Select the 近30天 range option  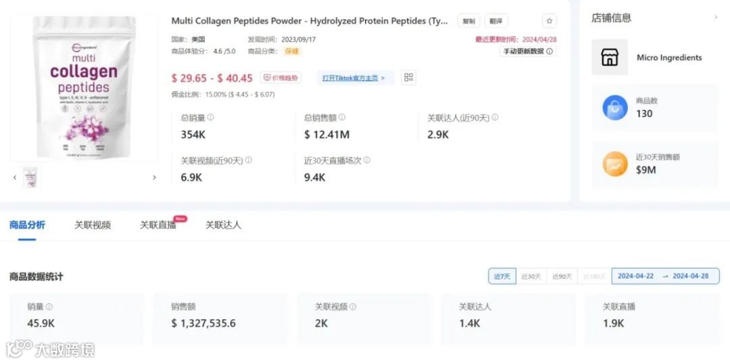pos(531,276)
